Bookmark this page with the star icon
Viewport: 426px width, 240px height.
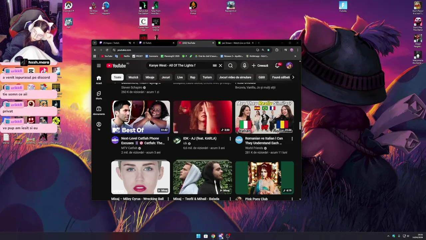tap(268, 50)
